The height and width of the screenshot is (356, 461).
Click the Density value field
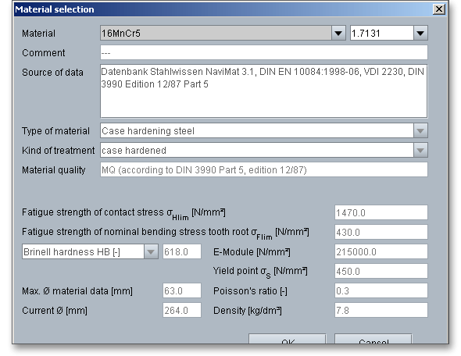coord(381,310)
